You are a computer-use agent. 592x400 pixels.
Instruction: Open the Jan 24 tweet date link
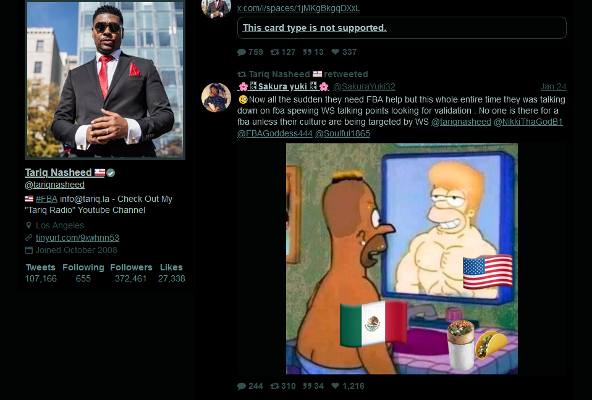[553, 86]
